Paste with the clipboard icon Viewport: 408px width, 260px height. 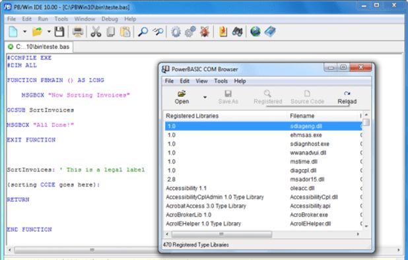[125, 32]
